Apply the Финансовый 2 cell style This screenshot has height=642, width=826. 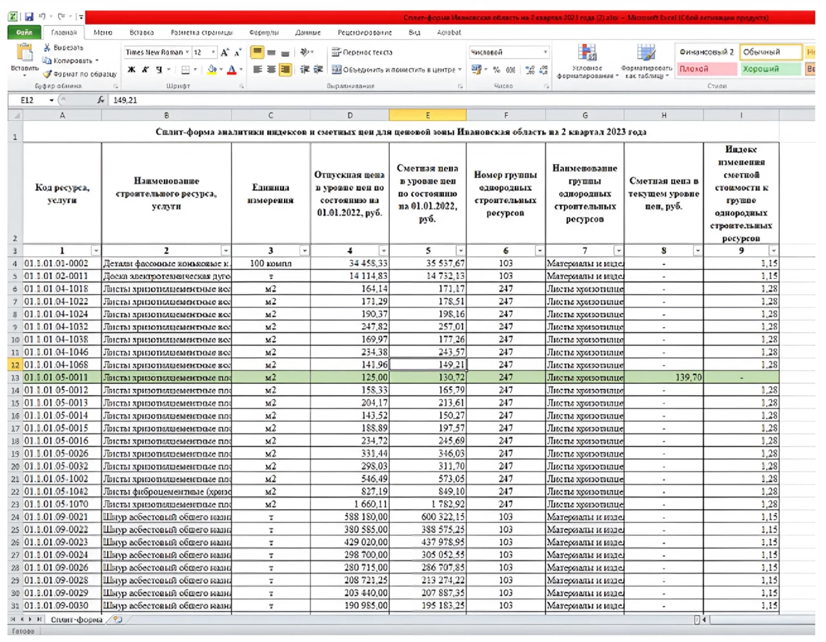coord(707,52)
